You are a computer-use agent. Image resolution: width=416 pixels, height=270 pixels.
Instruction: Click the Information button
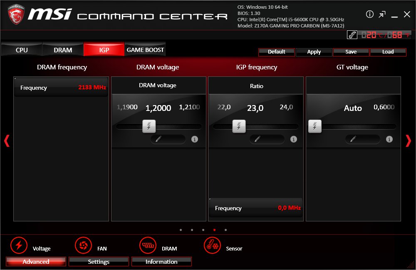click(161, 262)
